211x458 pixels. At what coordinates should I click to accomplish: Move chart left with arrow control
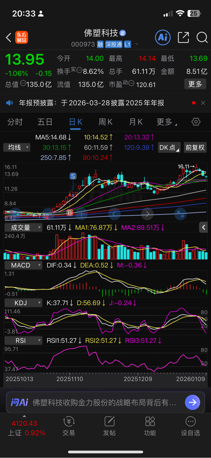(115, 214)
